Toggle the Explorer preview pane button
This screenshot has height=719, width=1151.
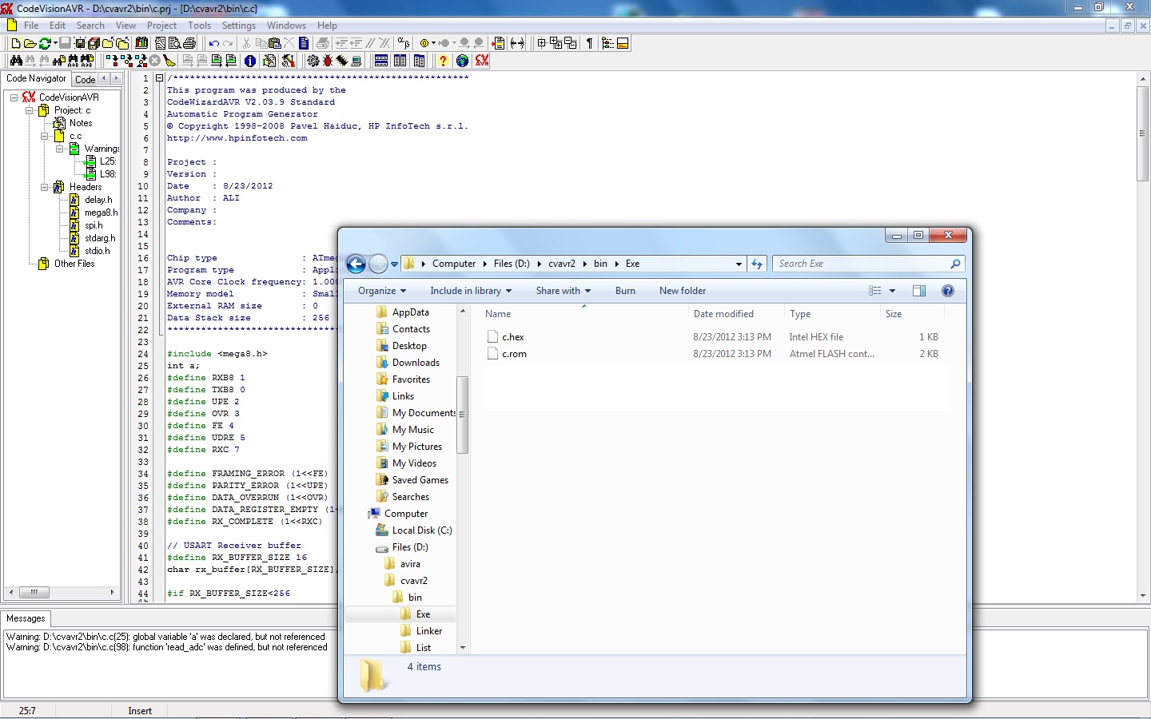tap(919, 291)
